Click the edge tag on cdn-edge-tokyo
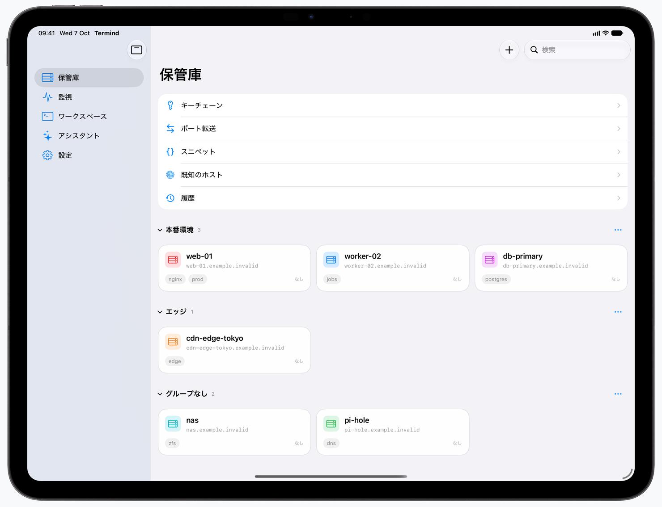This screenshot has width=662, height=507. 175,361
